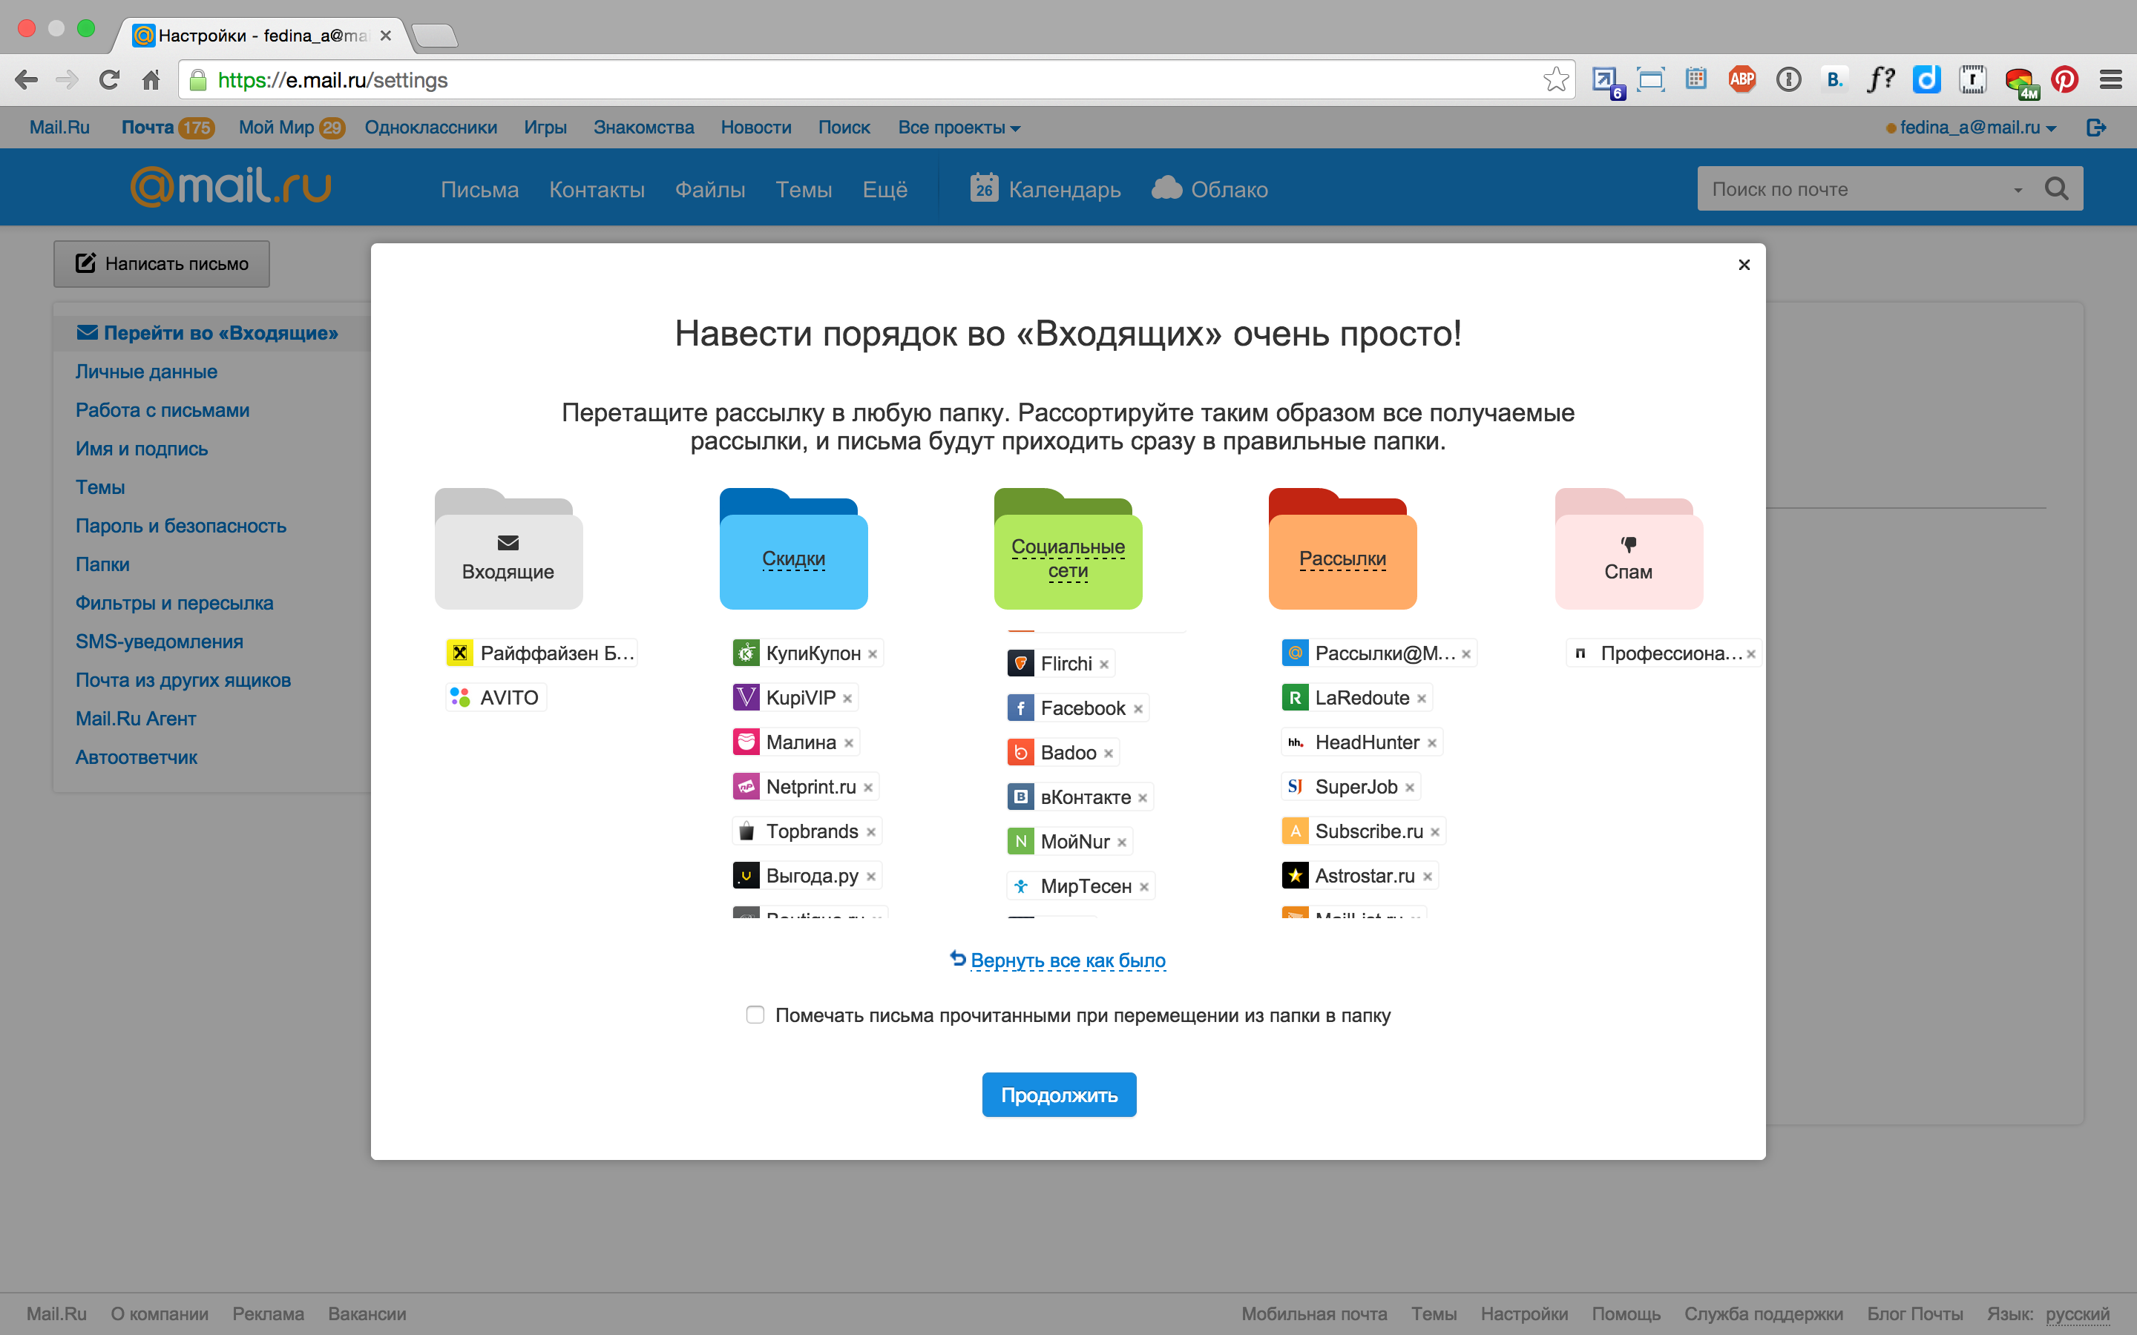
Task: Open Письма tab in navigation
Action: point(477,188)
